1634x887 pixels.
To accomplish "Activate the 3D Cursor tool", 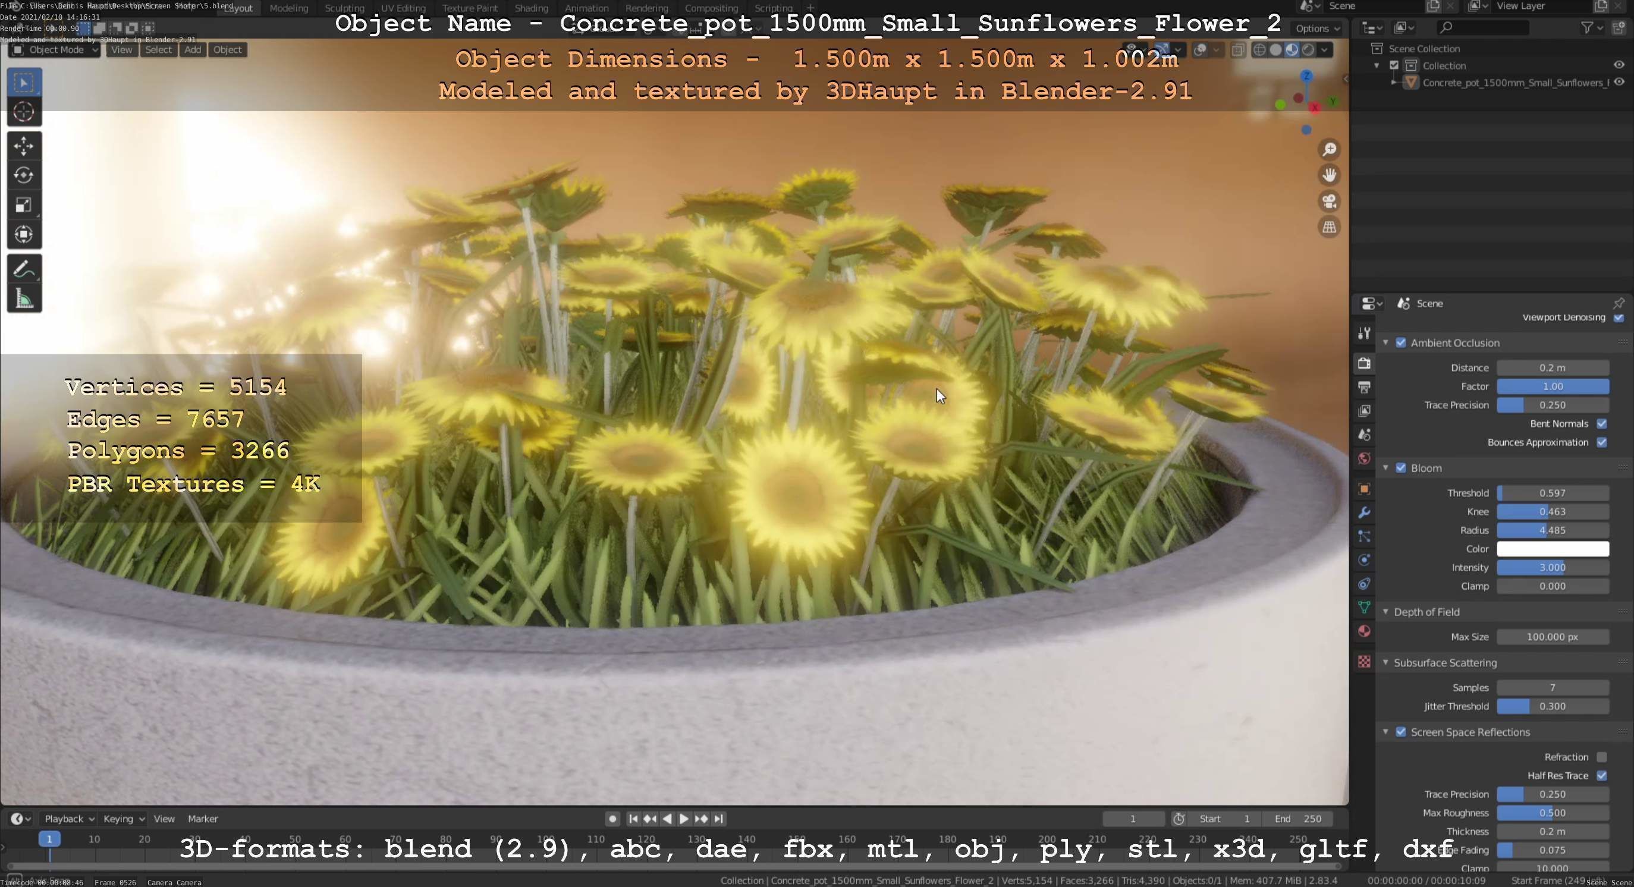I will [x=24, y=112].
